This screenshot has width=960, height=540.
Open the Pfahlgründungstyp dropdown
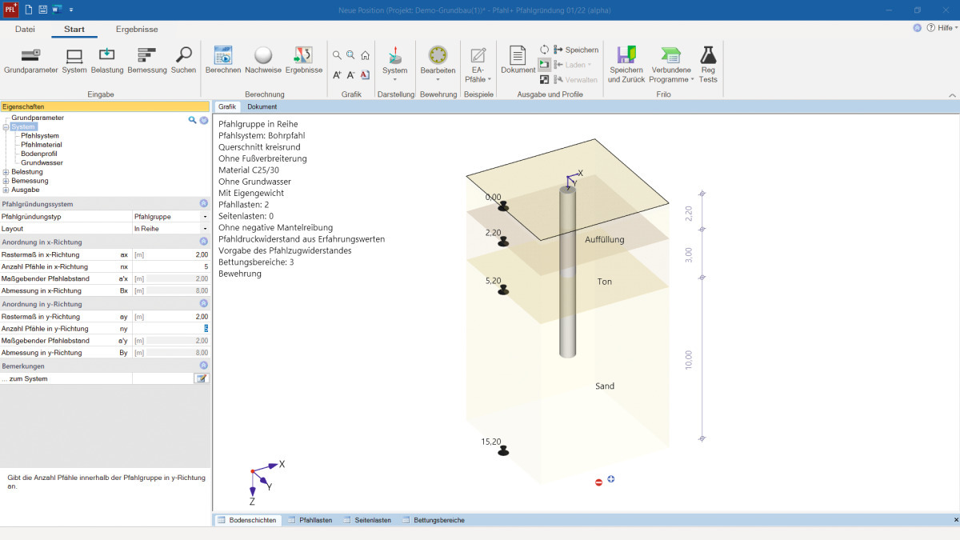coord(205,217)
